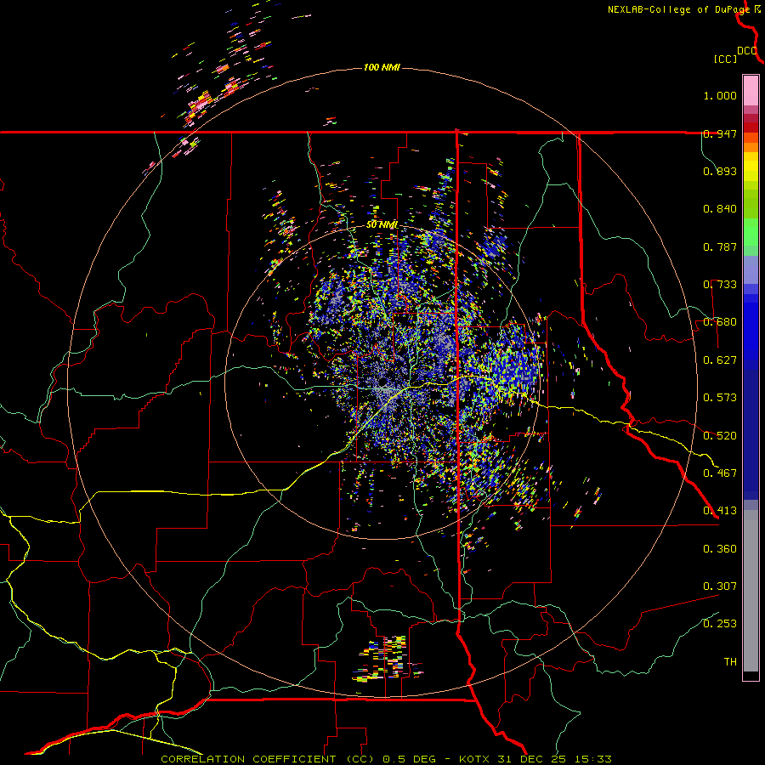Viewport: 765px width, 765px height.
Task: Click the 100 NMI range ring label
Action: click(382, 67)
